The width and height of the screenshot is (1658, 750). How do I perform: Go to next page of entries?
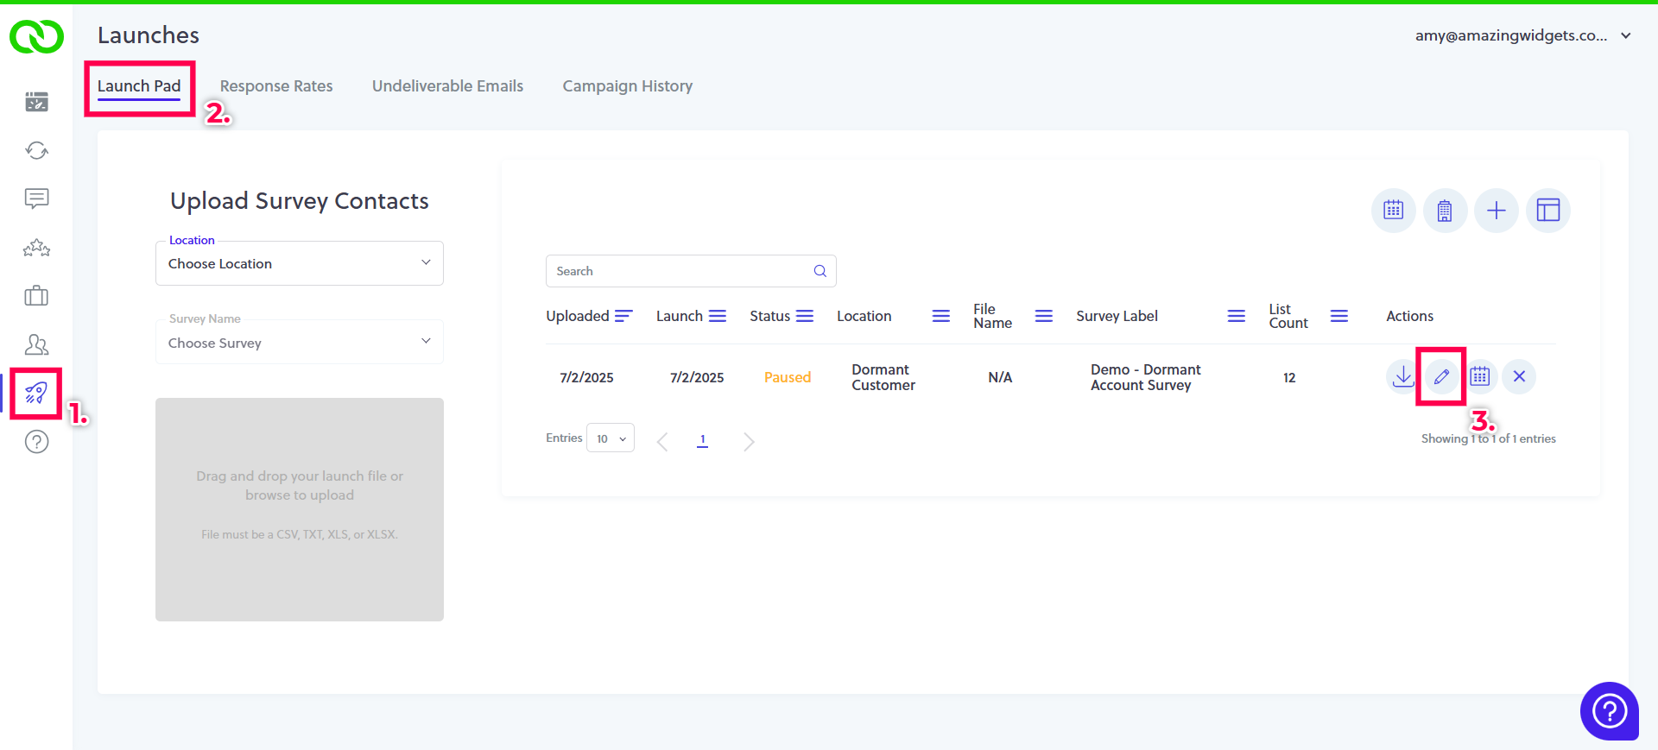749,442
